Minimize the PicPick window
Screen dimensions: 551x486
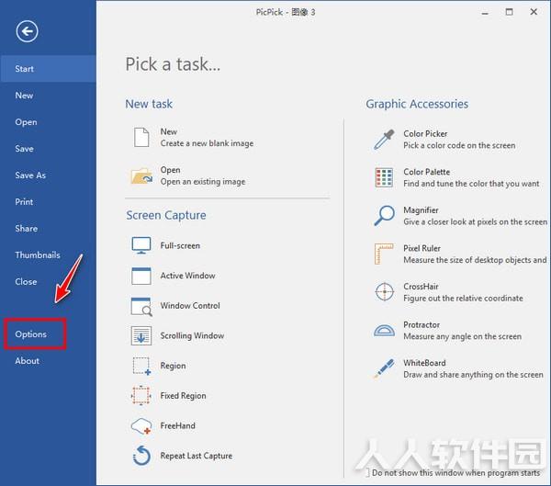(x=485, y=13)
